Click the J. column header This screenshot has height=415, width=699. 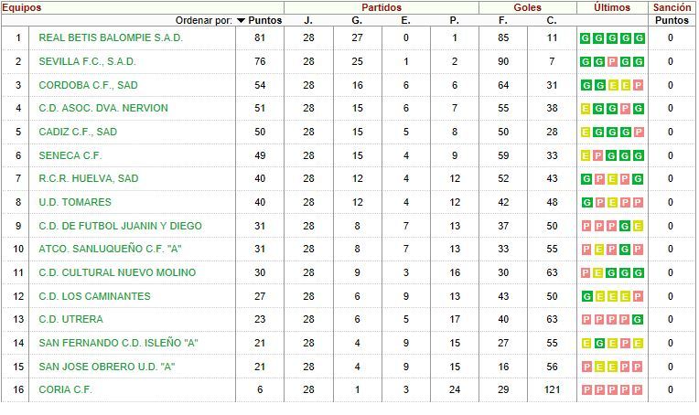[308, 20]
